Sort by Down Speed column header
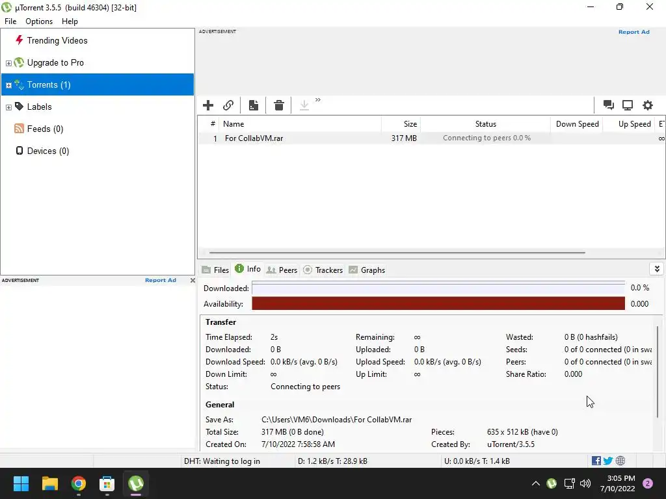This screenshot has height=499, width=666. tap(577, 124)
